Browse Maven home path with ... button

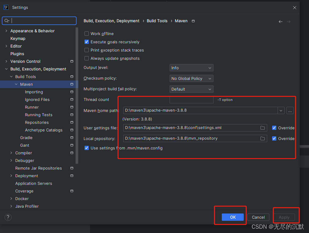point(290,110)
